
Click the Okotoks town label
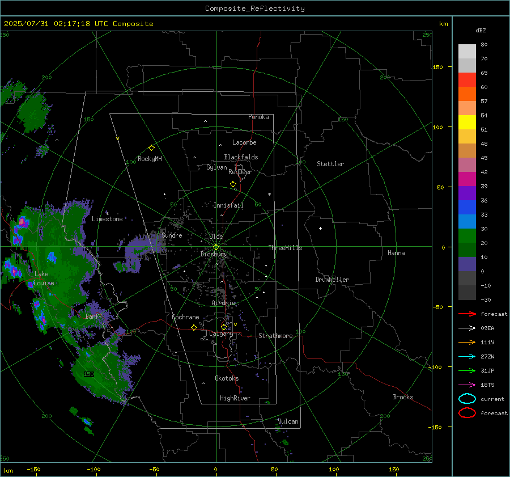pyautogui.click(x=227, y=378)
